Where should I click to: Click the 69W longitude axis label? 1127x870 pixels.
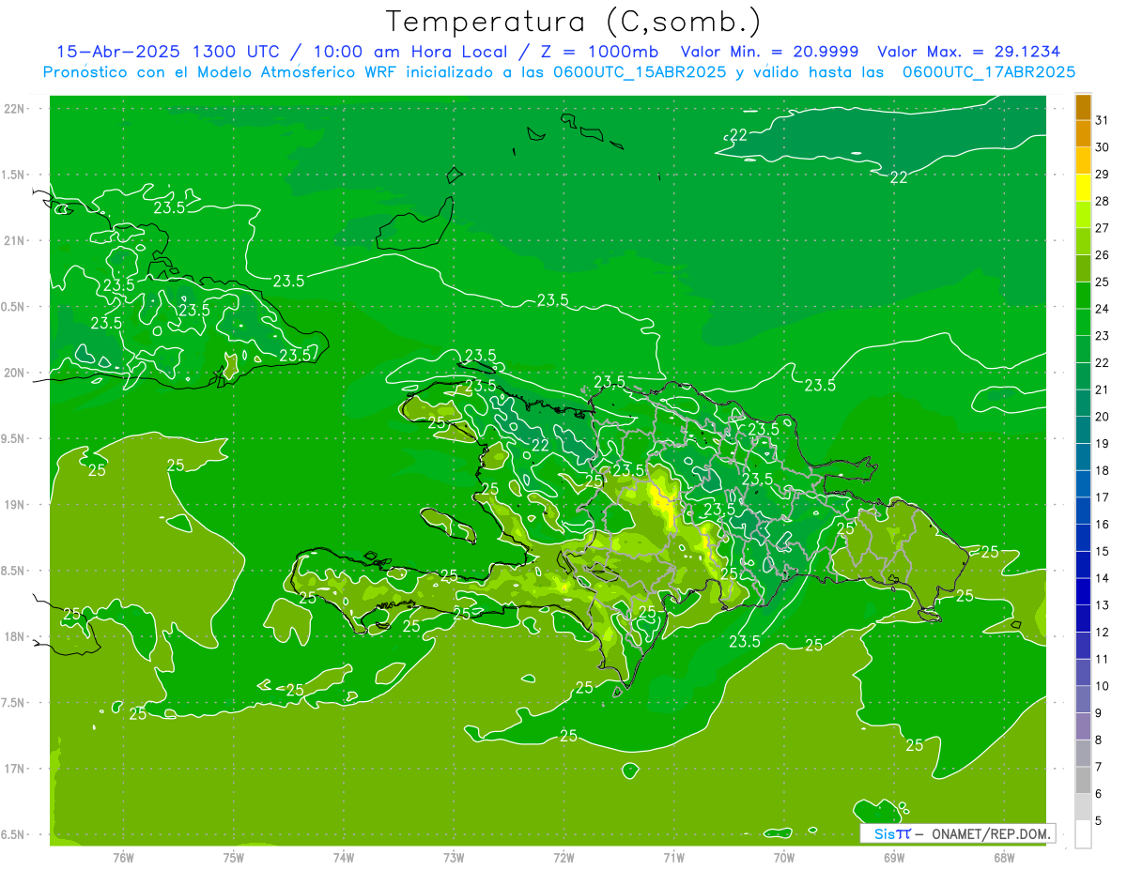click(894, 857)
